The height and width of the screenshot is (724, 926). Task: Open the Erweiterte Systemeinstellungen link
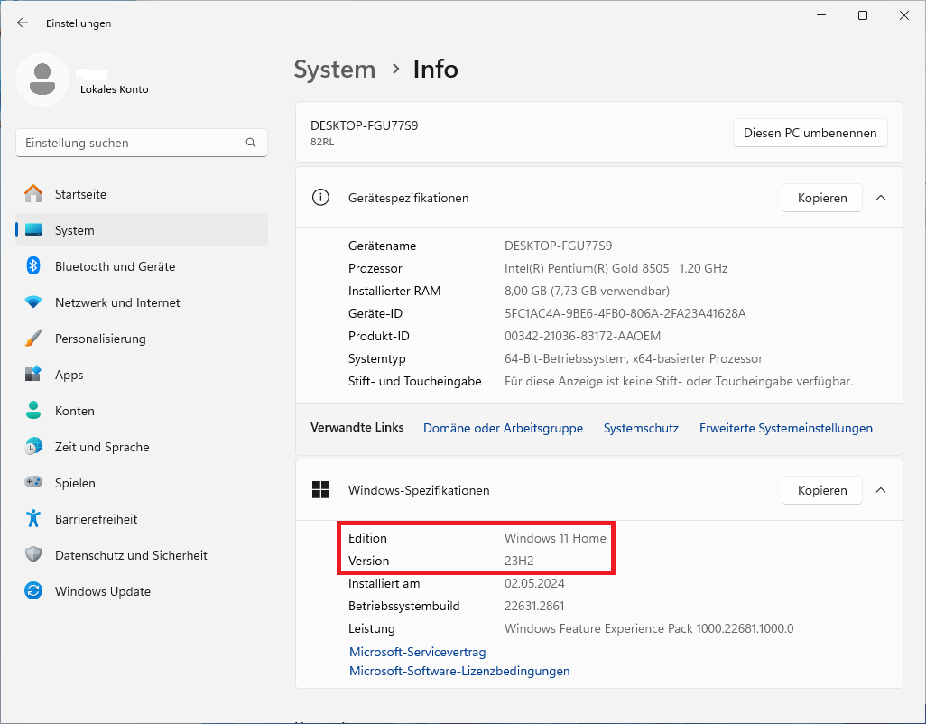tap(785, 428)
